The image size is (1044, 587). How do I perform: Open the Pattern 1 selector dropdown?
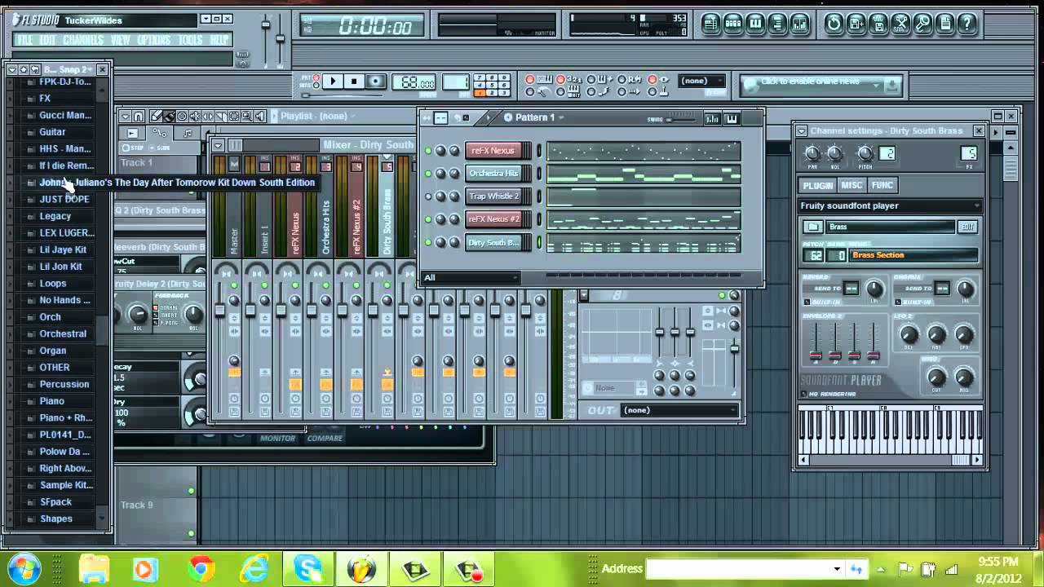click(534, 117)
